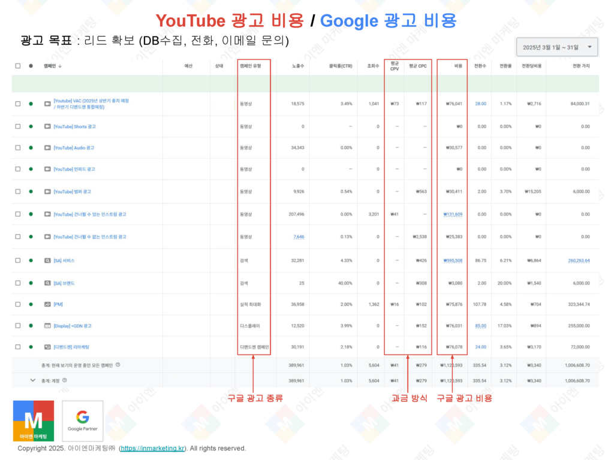Select checkbox for [YouTube] Audio 광고

[x=18, y=148]
